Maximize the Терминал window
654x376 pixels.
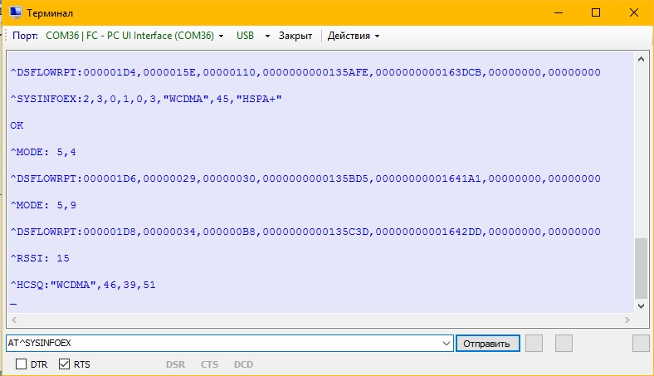[x=596, y=13]
